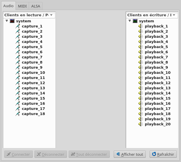Select the capture_12 port
The height and width of the screenshot is (162, 181).
pyautogui.click(x=33, y=83)
